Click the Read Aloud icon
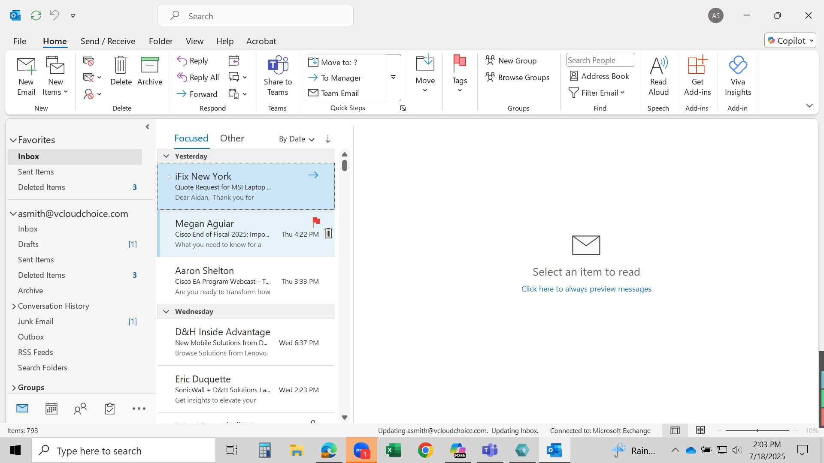 pyautogui.click(x=658, y=65)
